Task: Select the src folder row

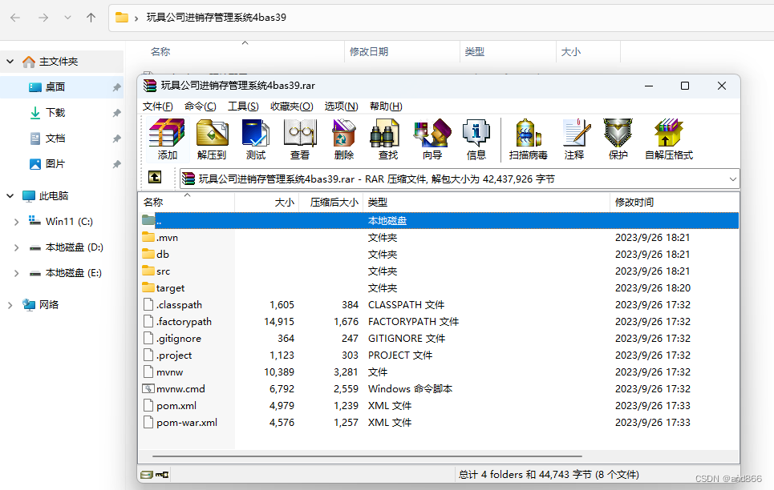Action: pyautogui.click(x=439, y=271)
